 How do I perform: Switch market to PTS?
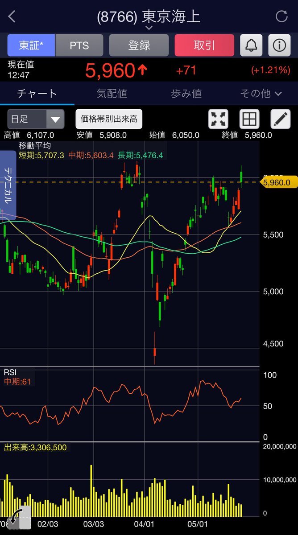click(79, 45)
